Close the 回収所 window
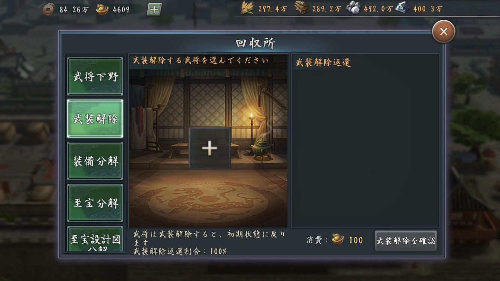This screenshot has height=281, width=500. 443,32
